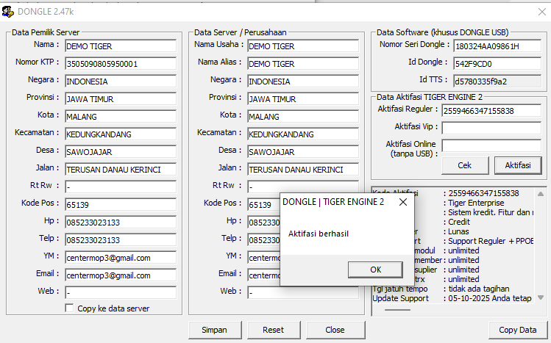The height and width of the screenshot is (343, 551).
Task: Click the DONGLE app icon in title bar
Action: coord(9,11)
